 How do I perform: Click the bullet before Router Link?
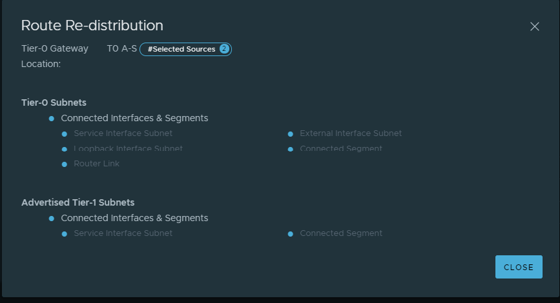point(65,164)
